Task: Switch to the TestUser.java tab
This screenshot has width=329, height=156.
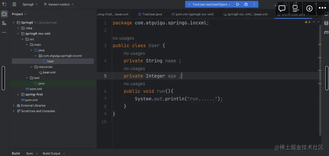Action: tap(150, 14)
